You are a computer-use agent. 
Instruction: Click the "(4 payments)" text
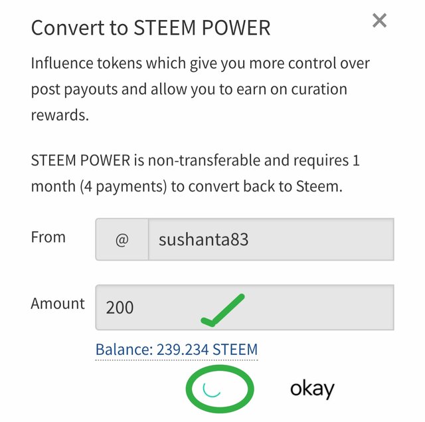point(124,187)
